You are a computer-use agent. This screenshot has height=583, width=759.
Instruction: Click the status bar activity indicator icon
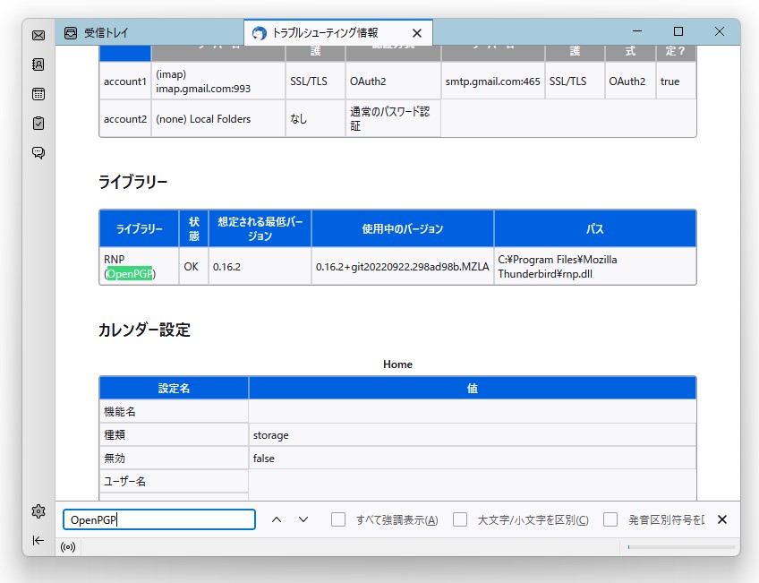[x=68, y=546]
